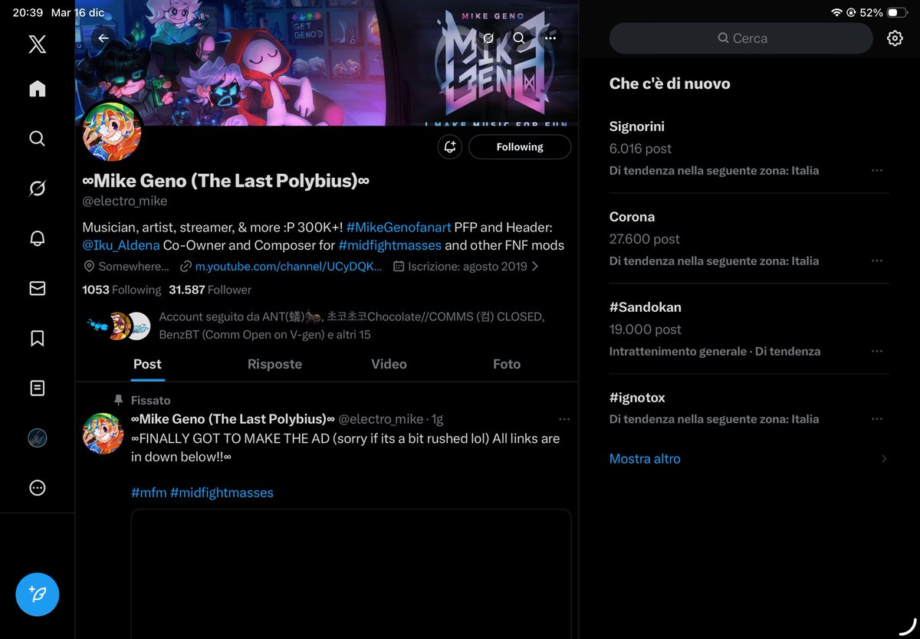Open options for the #Sandokan trend

pyautogui.click(x=877, y=351)
